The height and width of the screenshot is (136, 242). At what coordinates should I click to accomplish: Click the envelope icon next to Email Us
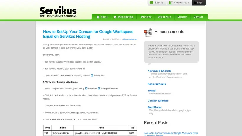(152, 2)
